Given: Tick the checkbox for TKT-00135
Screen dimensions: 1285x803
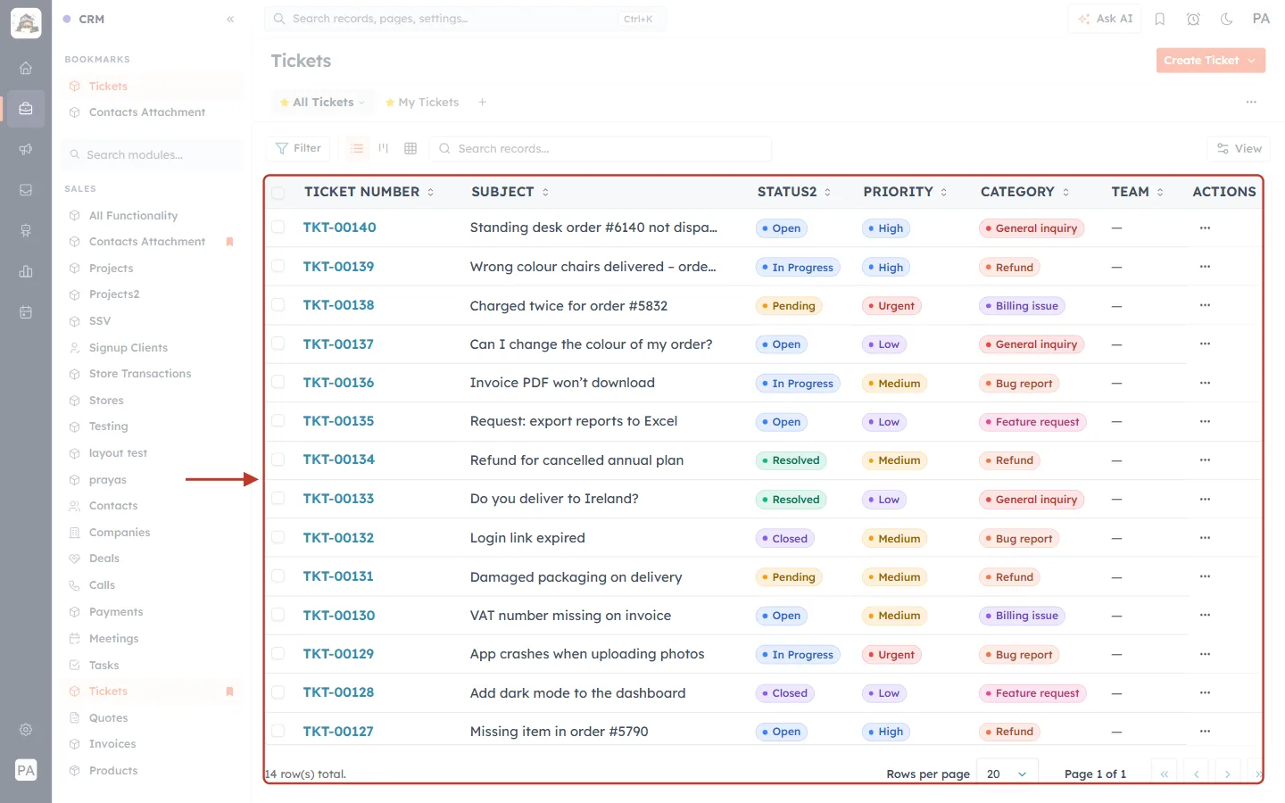Looking at the screenshot, I should click(x=278, y=421).
